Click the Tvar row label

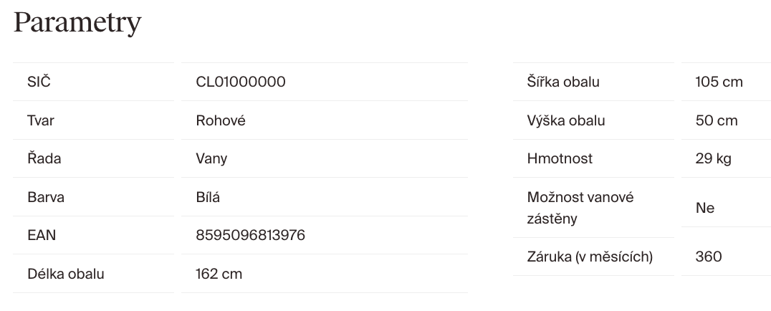[40, 120]
